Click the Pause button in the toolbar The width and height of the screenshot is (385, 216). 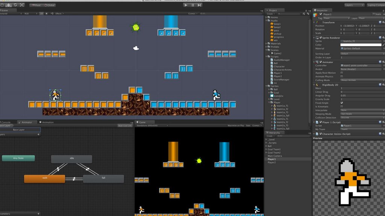tap(193, 5)
